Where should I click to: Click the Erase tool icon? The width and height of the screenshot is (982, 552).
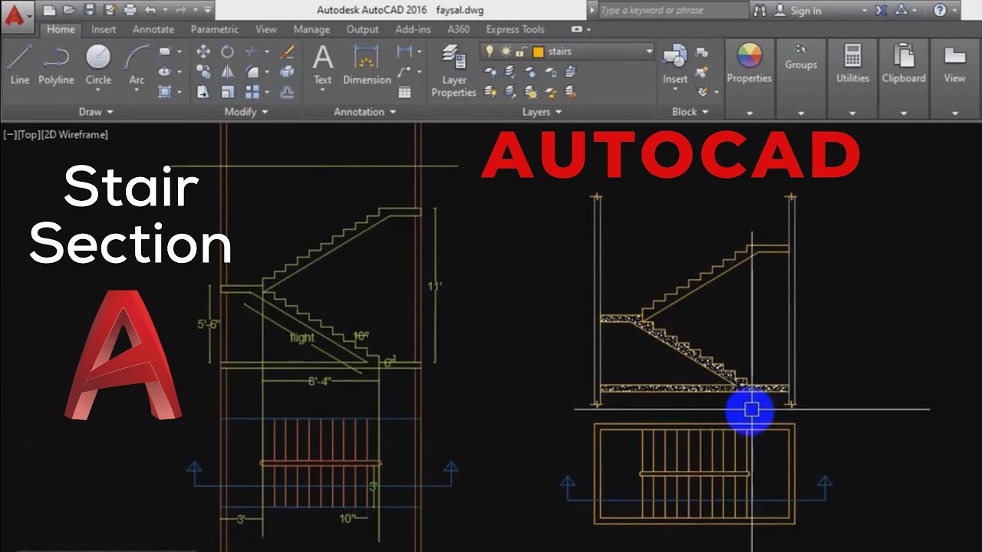(287, 51)
